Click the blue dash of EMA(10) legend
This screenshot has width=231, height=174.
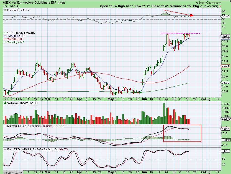(5, 36)
